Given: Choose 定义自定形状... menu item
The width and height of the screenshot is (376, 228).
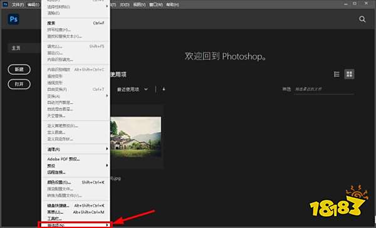Looking at the screenshot, I should (x=76, y=139).
